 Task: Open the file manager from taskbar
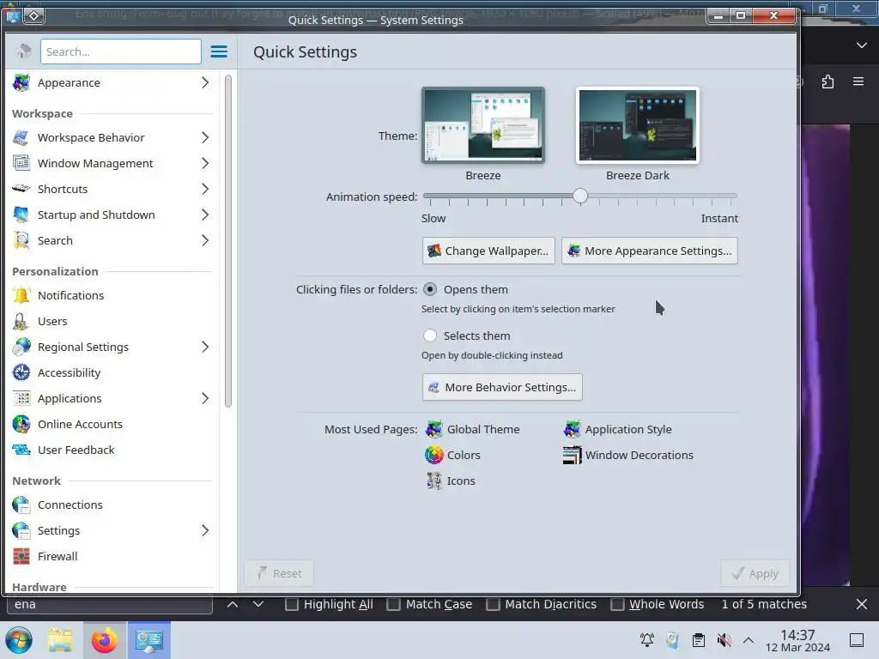(x=61, y=640)
